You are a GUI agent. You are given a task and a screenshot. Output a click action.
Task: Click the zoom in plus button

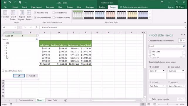point(177,104)
